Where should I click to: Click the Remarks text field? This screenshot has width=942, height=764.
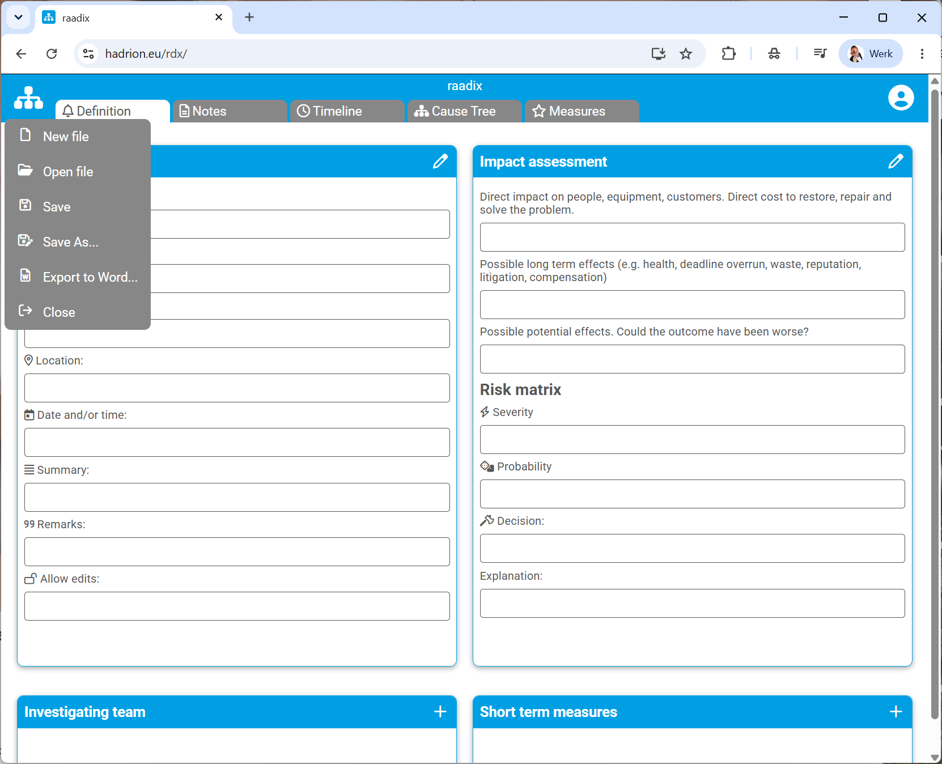[237, 552]
